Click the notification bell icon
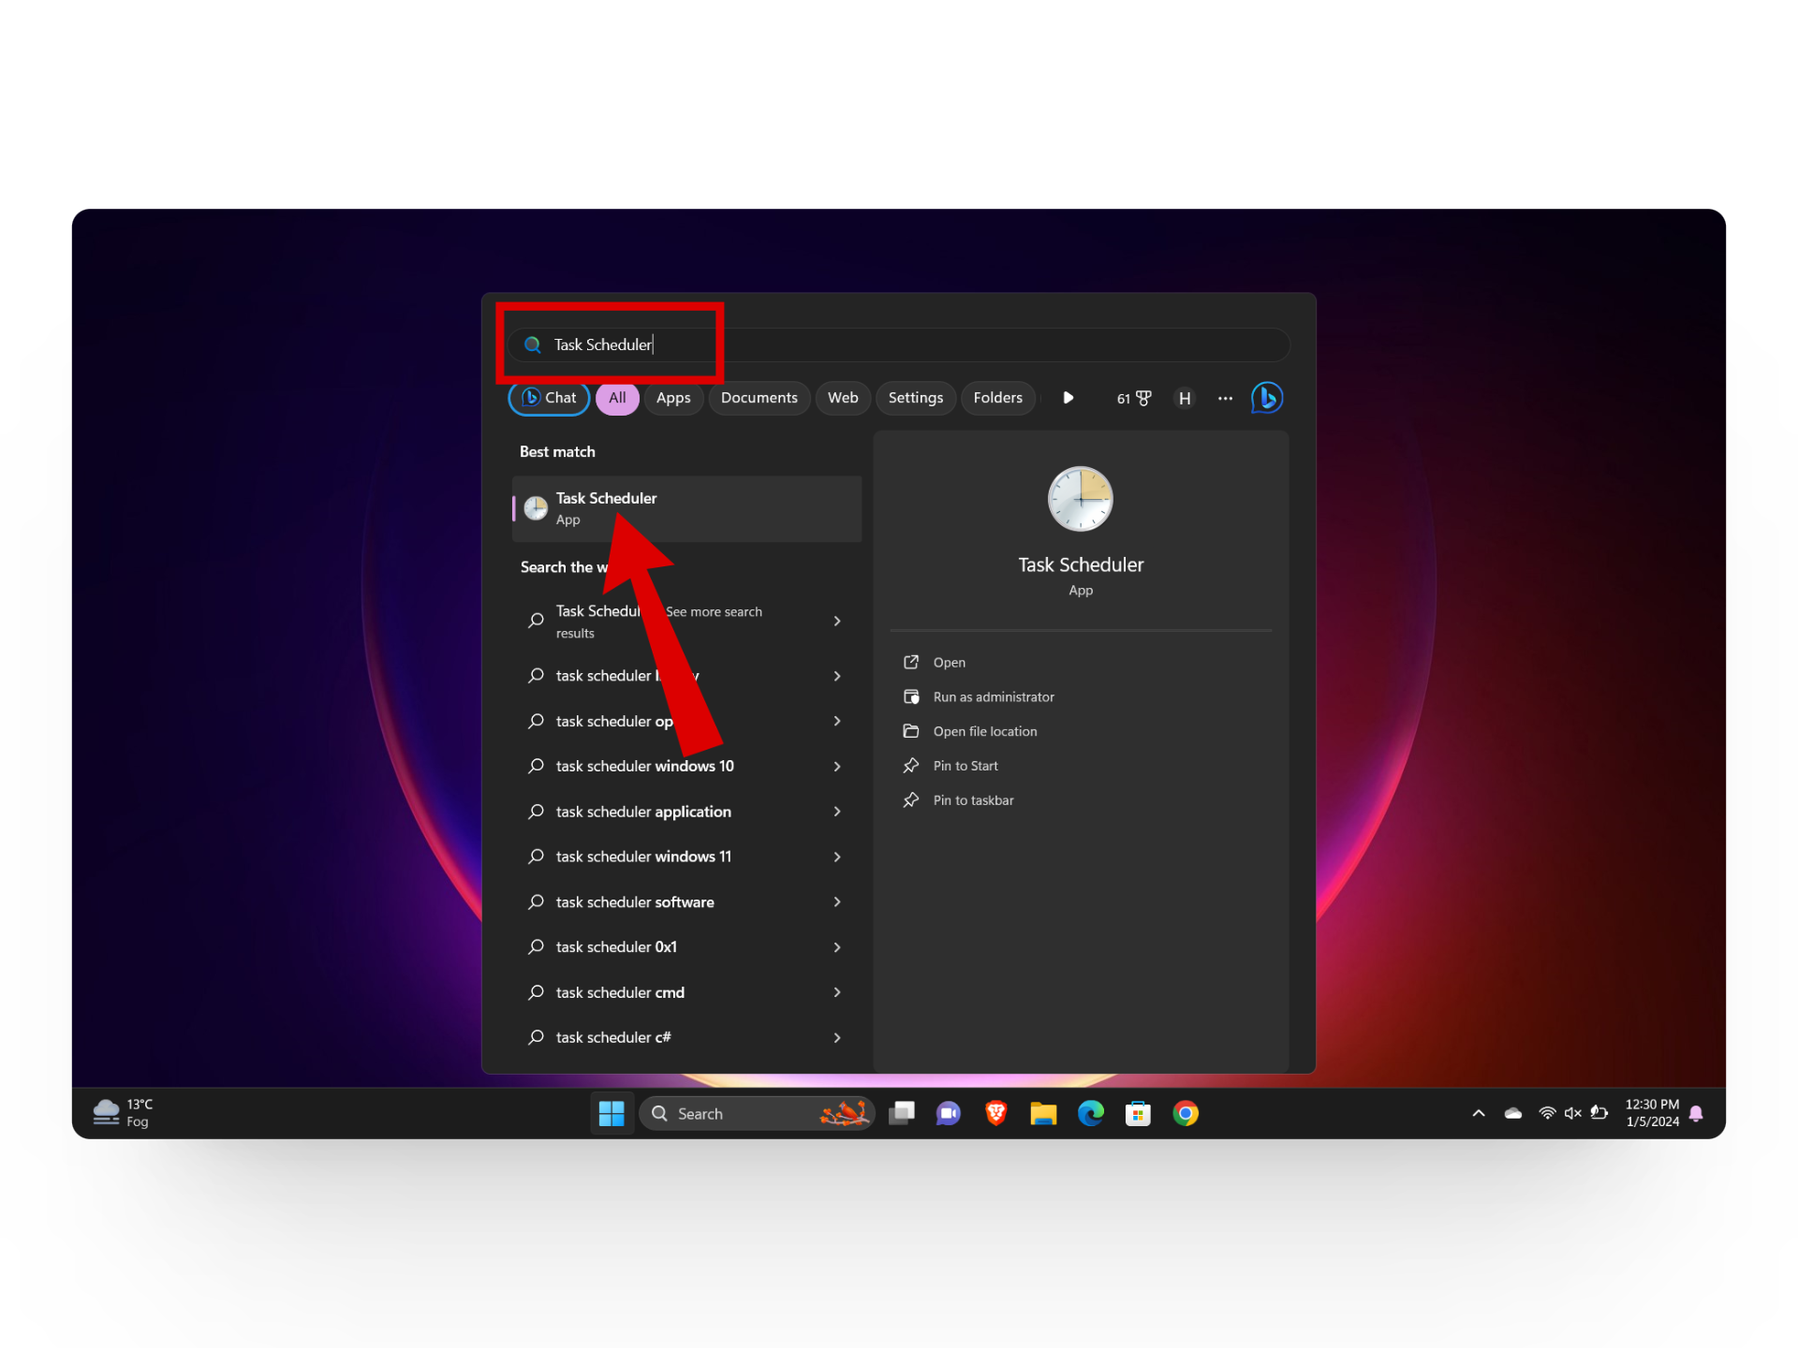1798x1348 pixels. 1696,1113
